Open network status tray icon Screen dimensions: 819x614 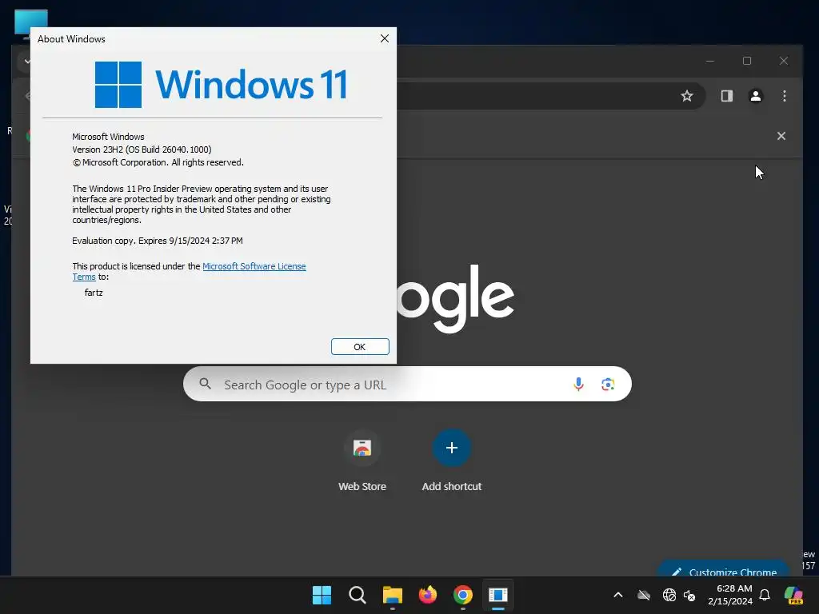[x=669, y=595]
